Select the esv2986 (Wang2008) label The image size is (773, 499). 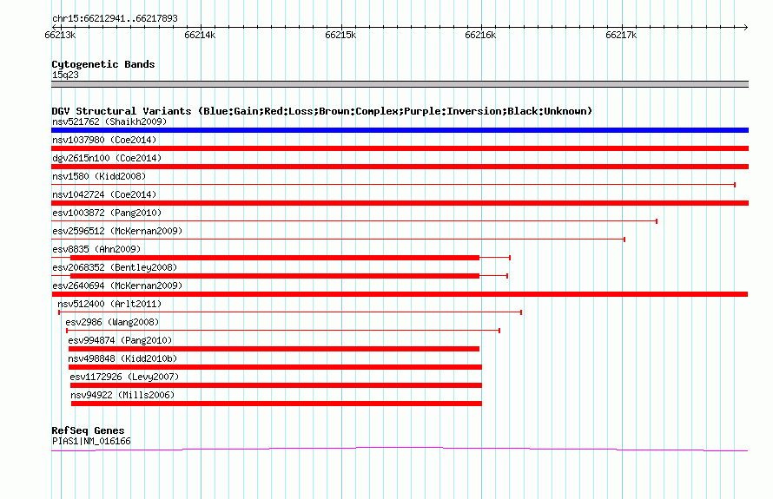click(112, 322)
